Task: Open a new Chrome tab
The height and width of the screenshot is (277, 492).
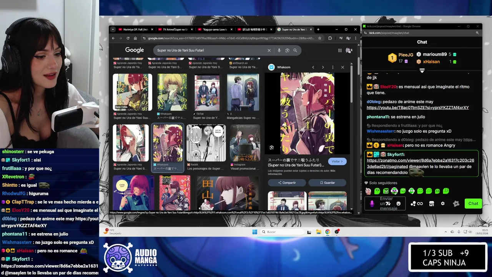Action: click(318, 29)
